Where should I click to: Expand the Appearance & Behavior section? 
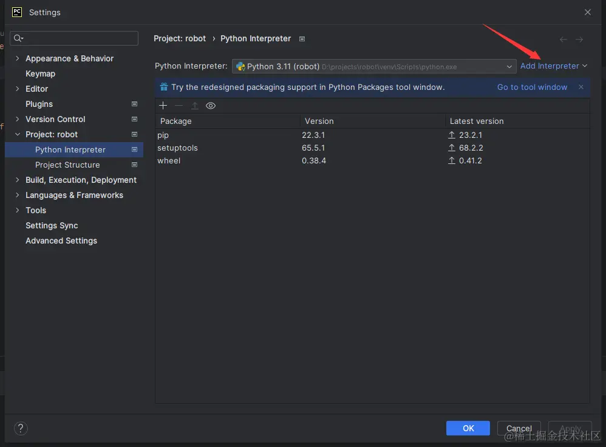tap(17, 58)
